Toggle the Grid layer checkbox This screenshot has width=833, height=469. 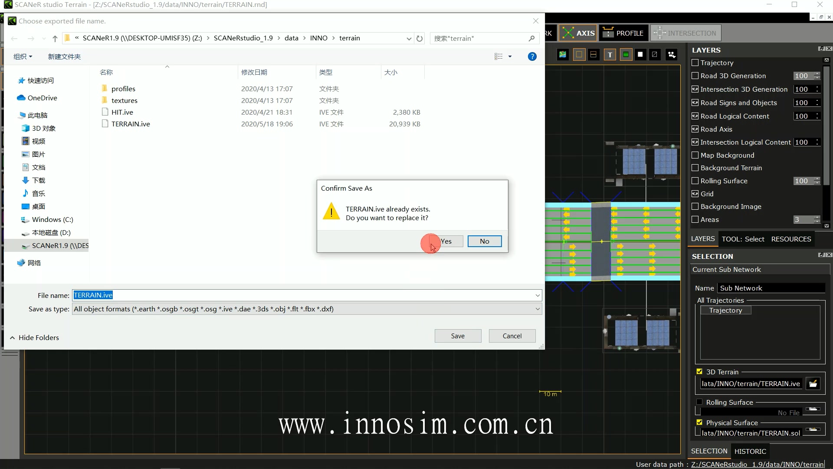[695, 194]
